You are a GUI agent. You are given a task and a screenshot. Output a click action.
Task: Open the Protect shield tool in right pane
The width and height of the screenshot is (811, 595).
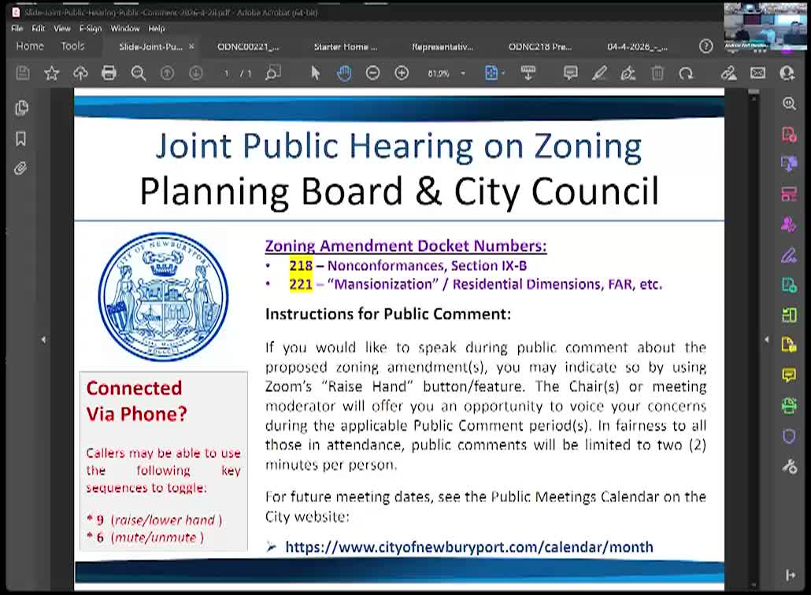[789, 436]
